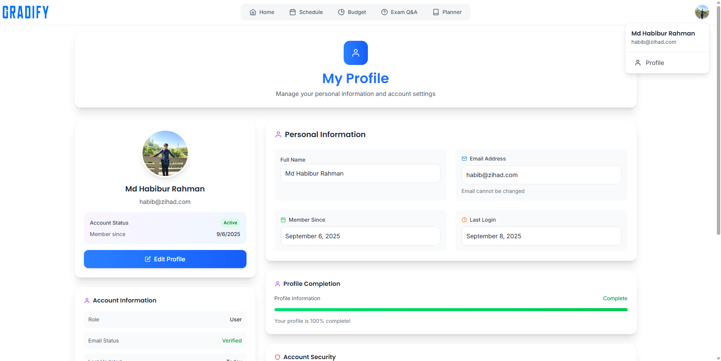Switch to the Home tab
This screenshot has width=721, height=361.
262,12
